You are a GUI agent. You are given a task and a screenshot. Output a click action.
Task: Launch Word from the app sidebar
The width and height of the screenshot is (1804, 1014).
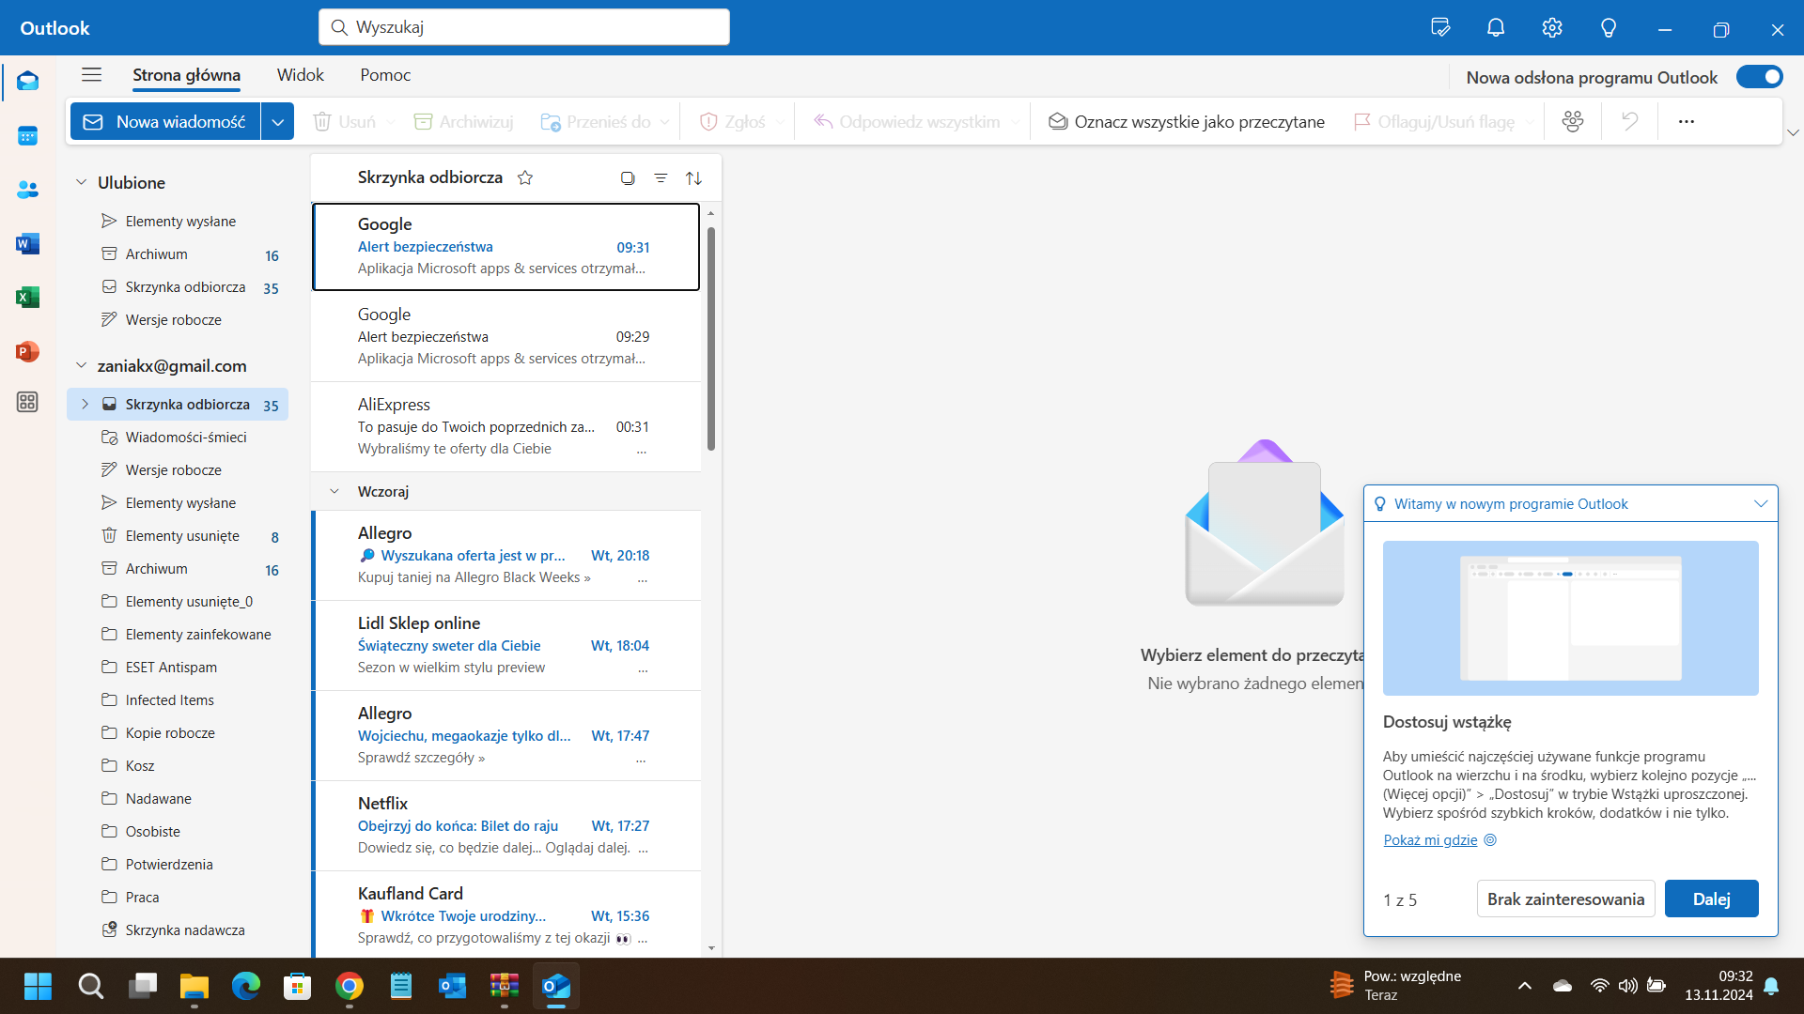(x=27, y=244)
